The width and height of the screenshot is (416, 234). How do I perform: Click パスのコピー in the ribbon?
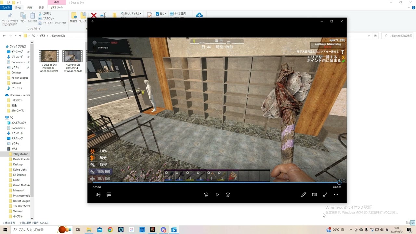(x=46, y=19)
